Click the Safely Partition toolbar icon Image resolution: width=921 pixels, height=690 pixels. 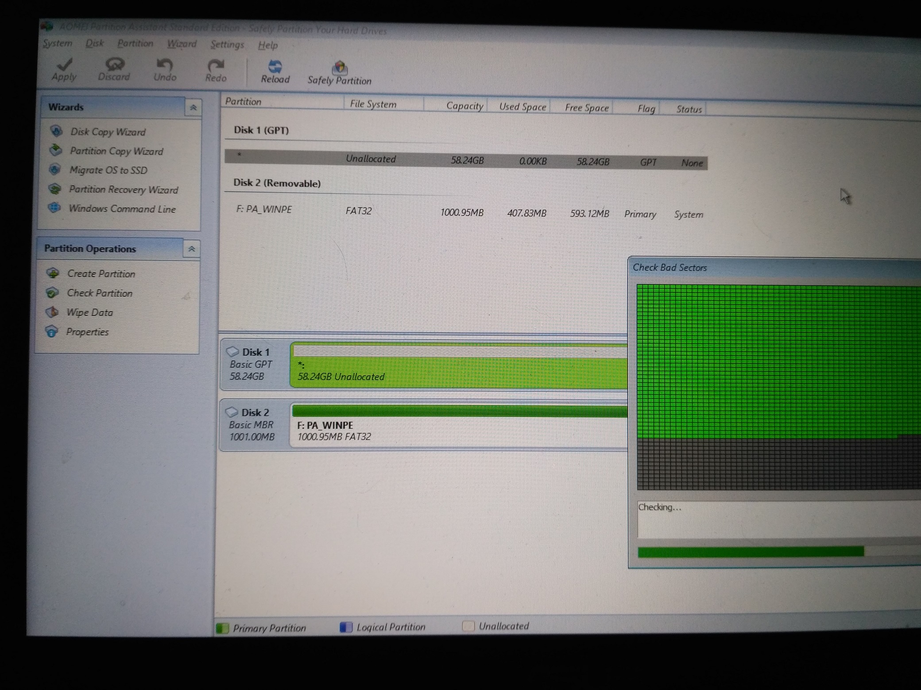click(340, 68)
